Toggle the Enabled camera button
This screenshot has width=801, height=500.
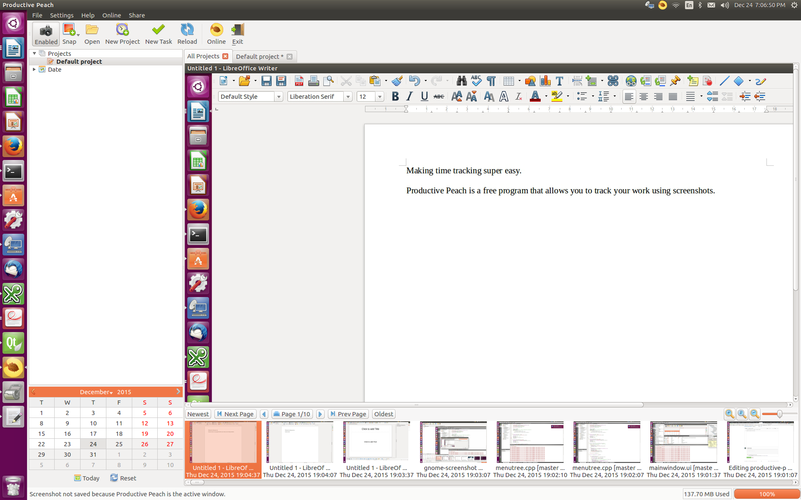click(46, 34)
